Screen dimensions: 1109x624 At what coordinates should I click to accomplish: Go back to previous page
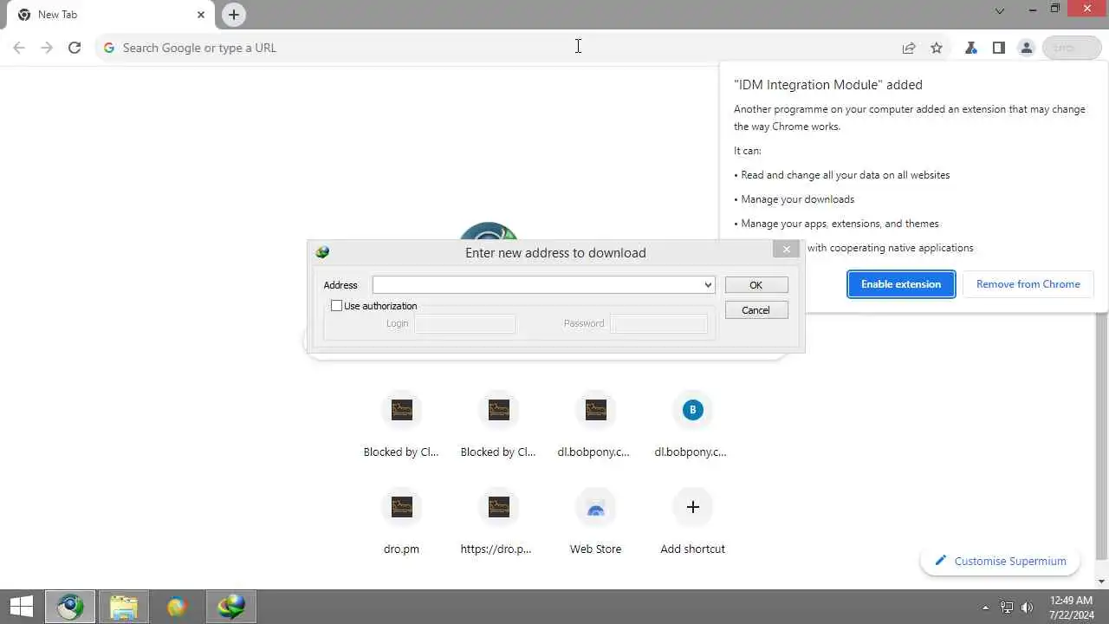tap(19, 48)
